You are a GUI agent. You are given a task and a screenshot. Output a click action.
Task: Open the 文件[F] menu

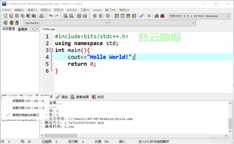coord(6,10)
